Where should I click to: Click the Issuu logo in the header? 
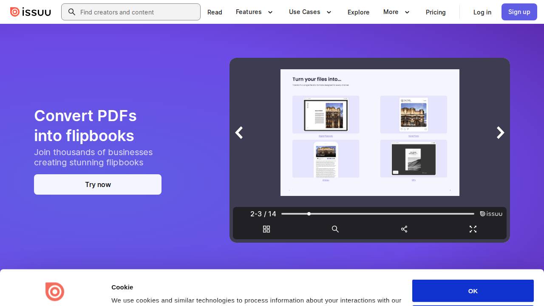(x=30, y=12)
